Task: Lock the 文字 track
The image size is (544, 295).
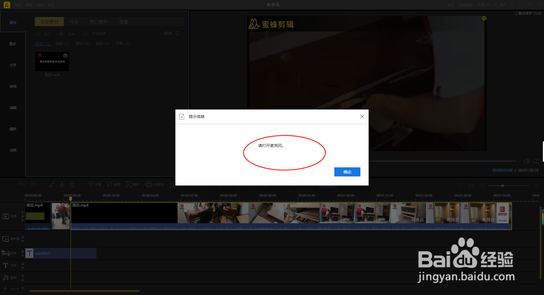Action: 23,264
